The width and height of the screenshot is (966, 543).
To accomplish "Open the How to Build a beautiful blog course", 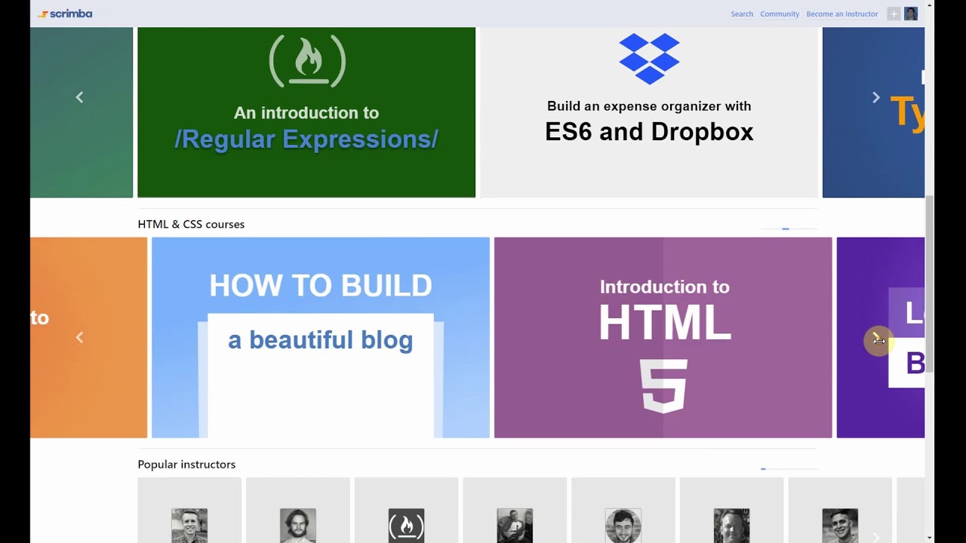I will tap(321, 337).
